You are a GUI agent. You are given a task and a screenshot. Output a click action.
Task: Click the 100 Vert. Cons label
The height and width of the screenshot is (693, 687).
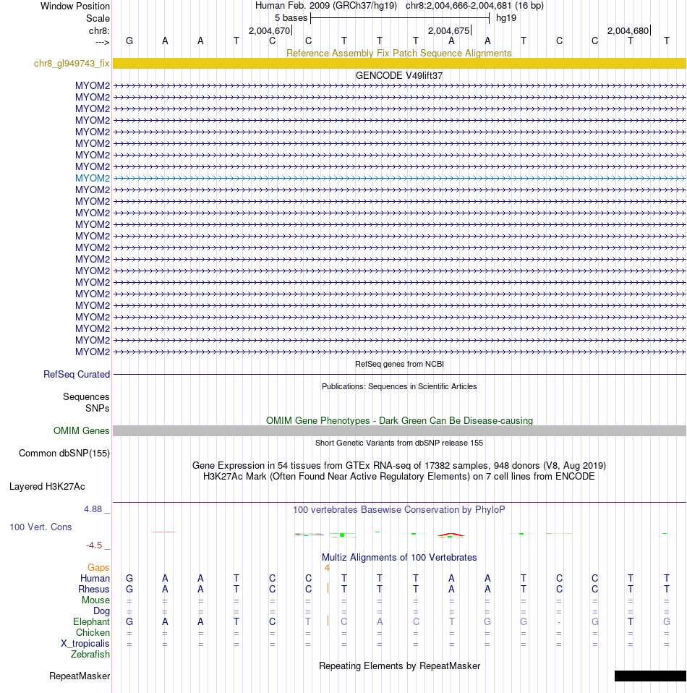click(x=40, y=527)
